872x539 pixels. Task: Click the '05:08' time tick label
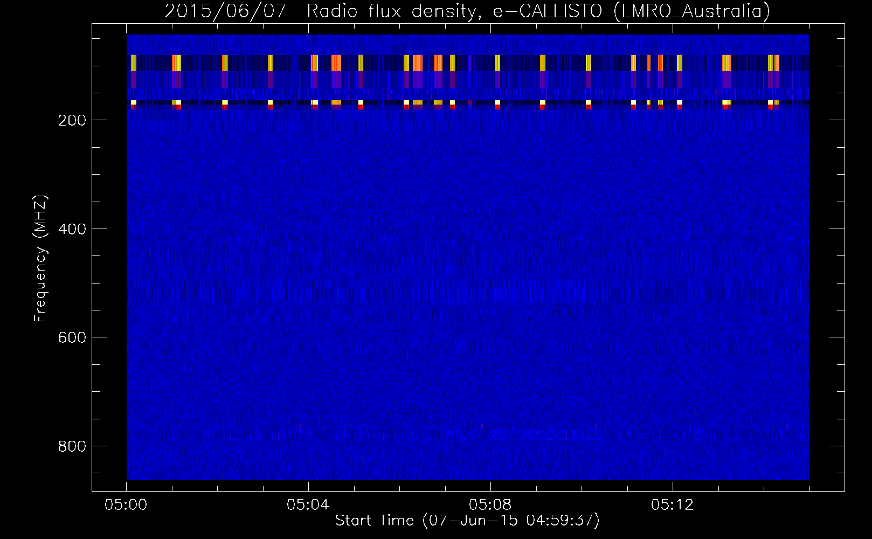click(490, 505)
